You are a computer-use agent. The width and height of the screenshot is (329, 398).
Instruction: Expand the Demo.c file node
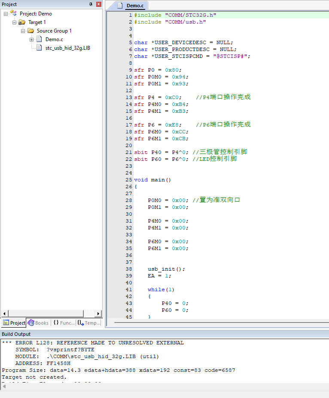click(x=31, y=39)
